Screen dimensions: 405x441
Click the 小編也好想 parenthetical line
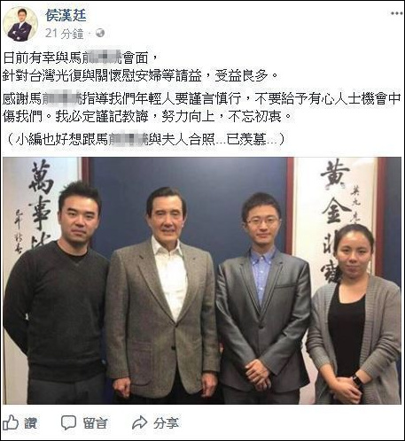[145, 139]
